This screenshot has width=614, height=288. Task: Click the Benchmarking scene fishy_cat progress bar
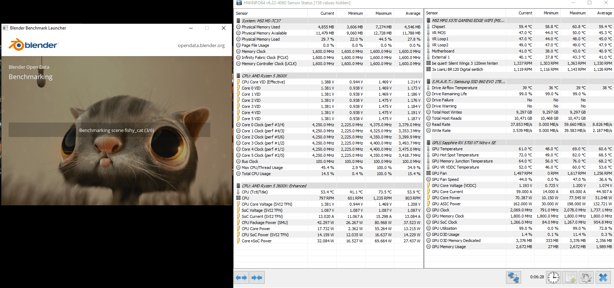(x=109, y=130)
